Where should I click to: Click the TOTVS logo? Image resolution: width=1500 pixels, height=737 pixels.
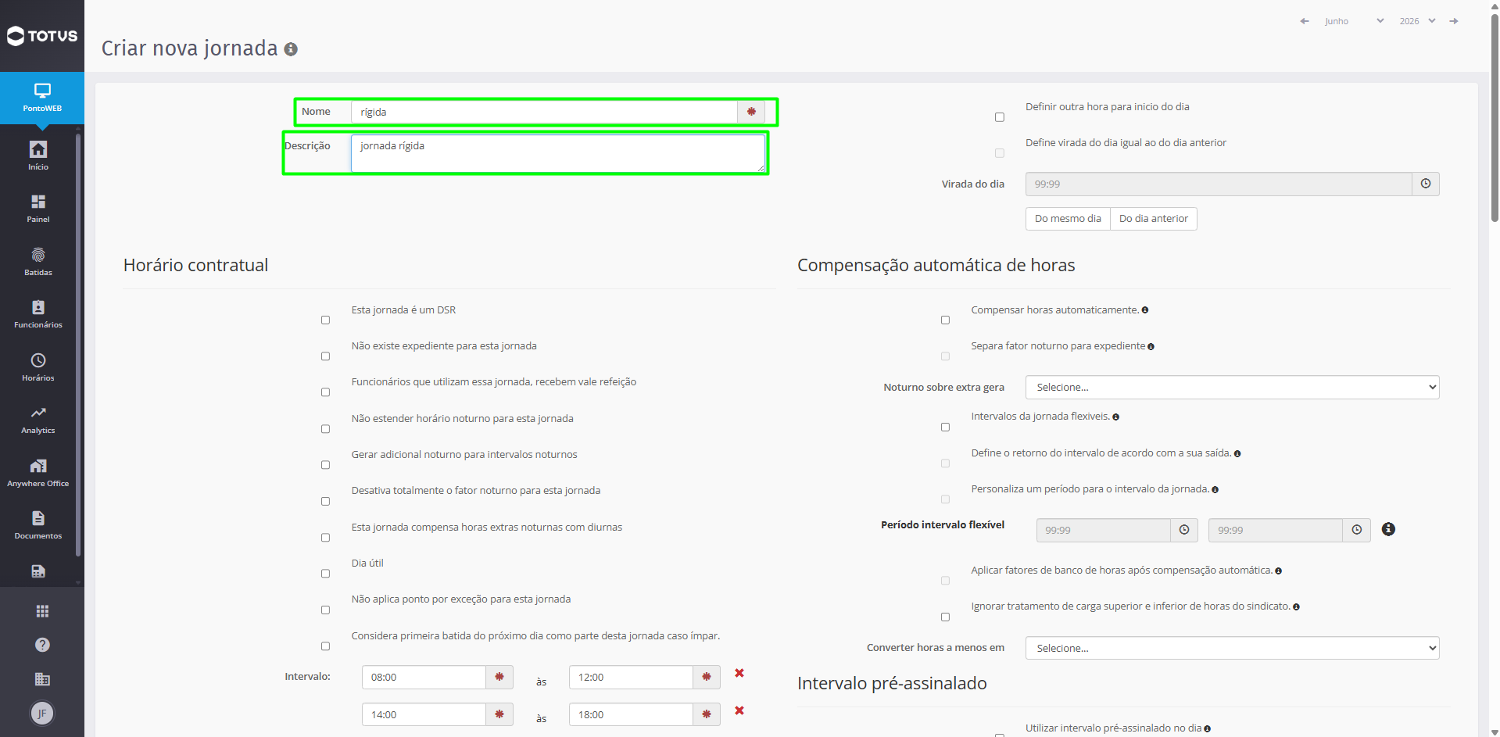pyautogui.click(x=42, y=36)
